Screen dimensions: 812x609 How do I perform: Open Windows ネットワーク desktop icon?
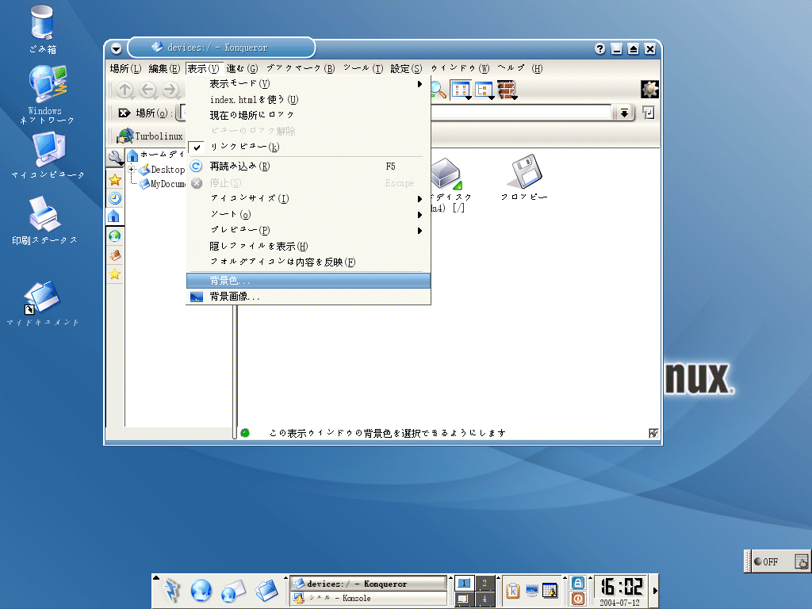(47, 95)
